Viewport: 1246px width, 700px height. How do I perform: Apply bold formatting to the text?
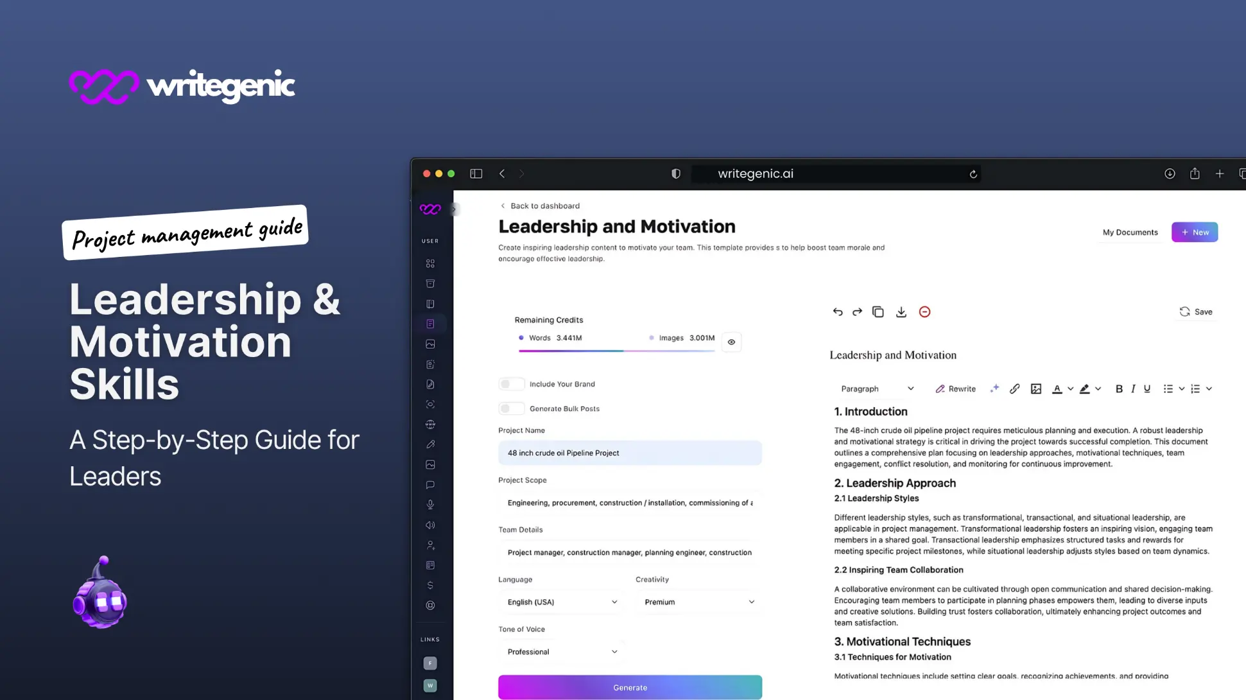[1119, 389]
